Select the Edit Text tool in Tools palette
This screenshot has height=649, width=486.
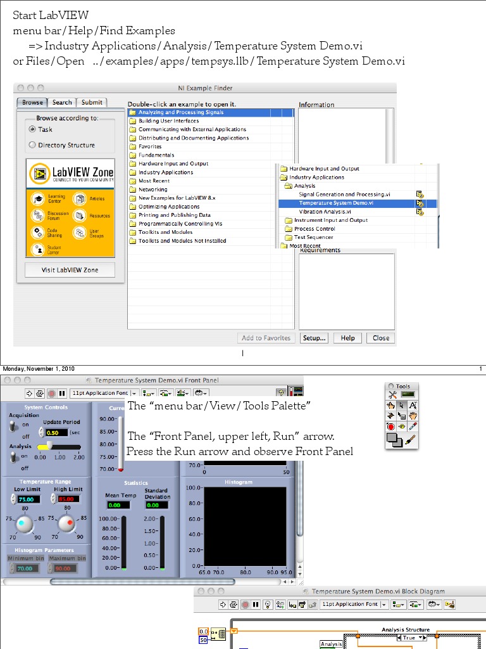(413, 406)
